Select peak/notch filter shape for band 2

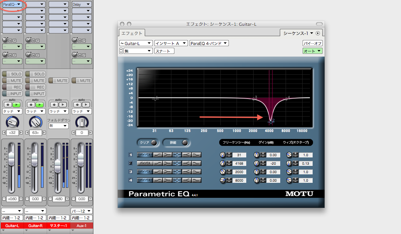click(x=177, y=163)
